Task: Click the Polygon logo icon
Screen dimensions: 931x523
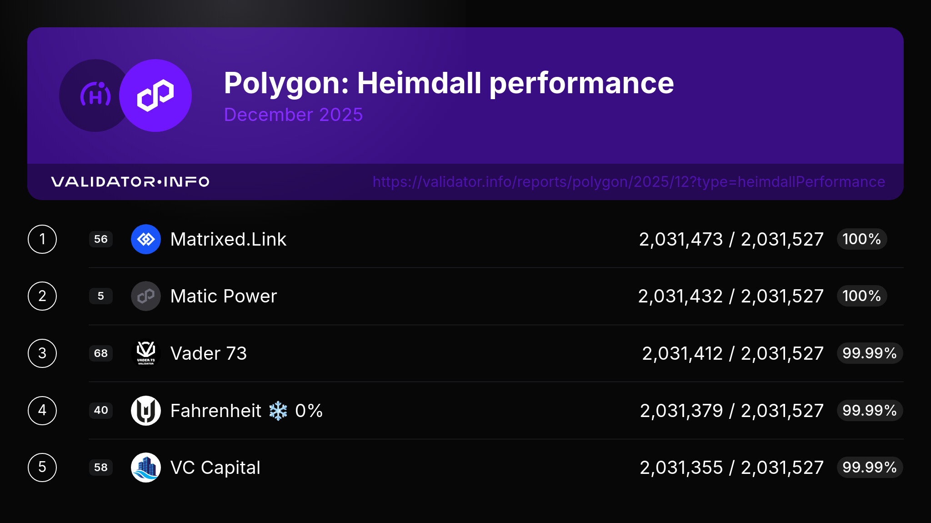Action: [x=155, y=96]
